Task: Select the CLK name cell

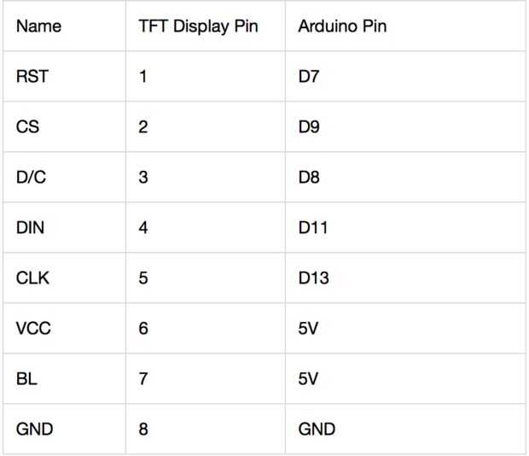Action: point(32,278)
